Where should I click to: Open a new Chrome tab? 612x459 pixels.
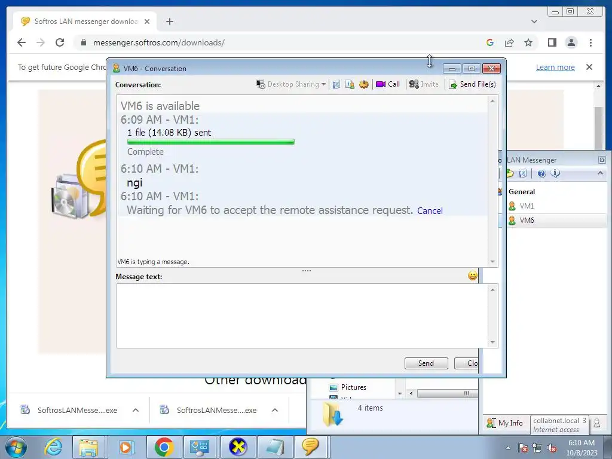[x=169, y=22]
